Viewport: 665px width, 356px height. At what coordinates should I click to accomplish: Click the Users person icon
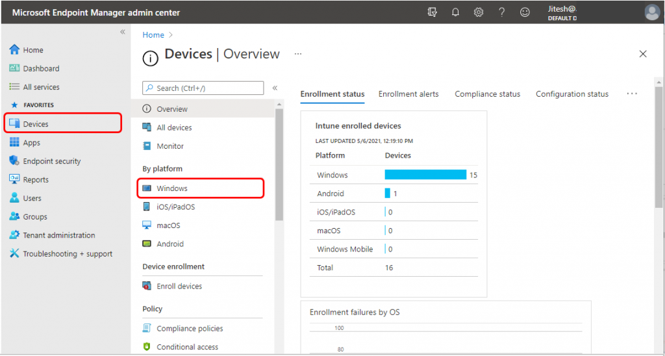tap(14, 197)
